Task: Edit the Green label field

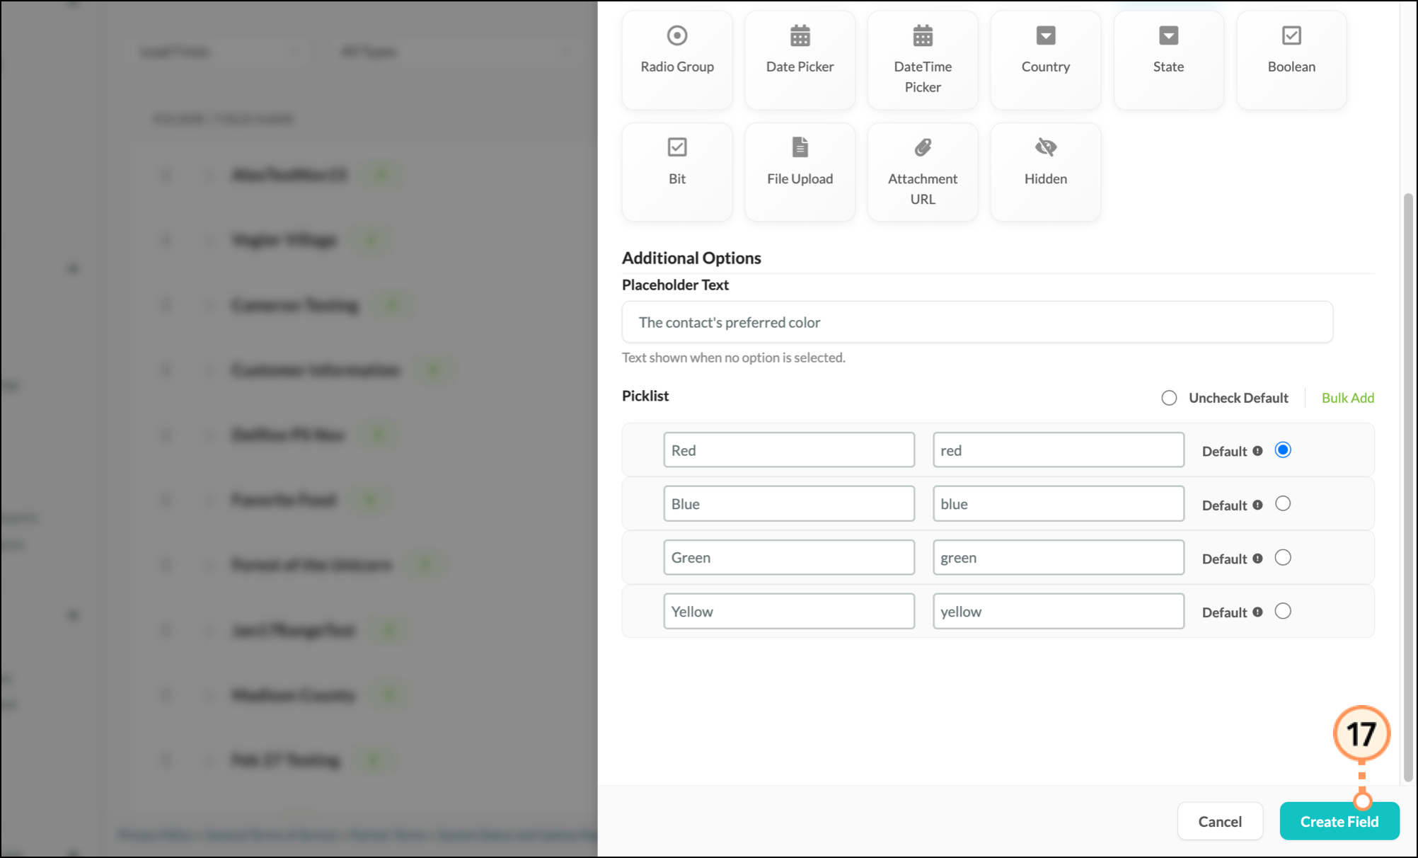Action: click(x=789, y=558)
